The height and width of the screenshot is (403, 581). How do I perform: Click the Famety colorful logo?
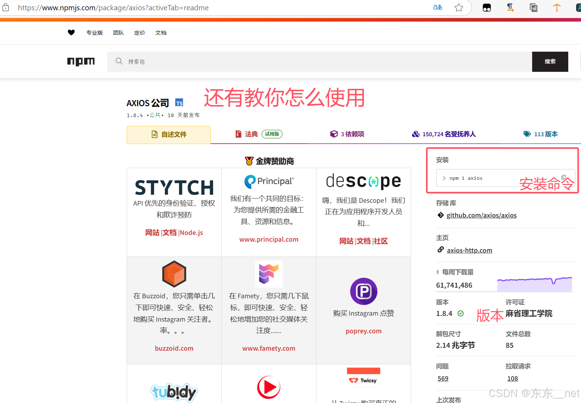(269, 274)
